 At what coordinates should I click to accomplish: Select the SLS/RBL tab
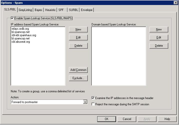(10, 9)
